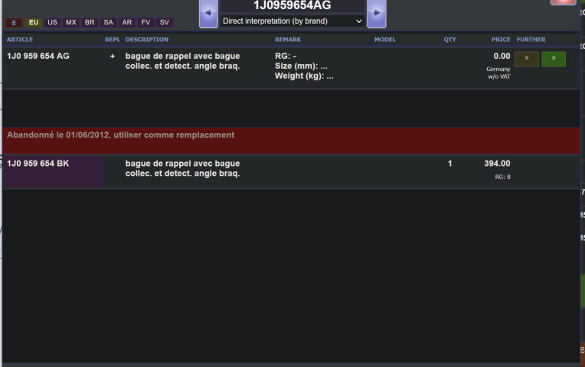The width and height of the screenshot is (585, 367).
Task: Open replacement article 1J0 959 654 BK
Action: [38, 164]
